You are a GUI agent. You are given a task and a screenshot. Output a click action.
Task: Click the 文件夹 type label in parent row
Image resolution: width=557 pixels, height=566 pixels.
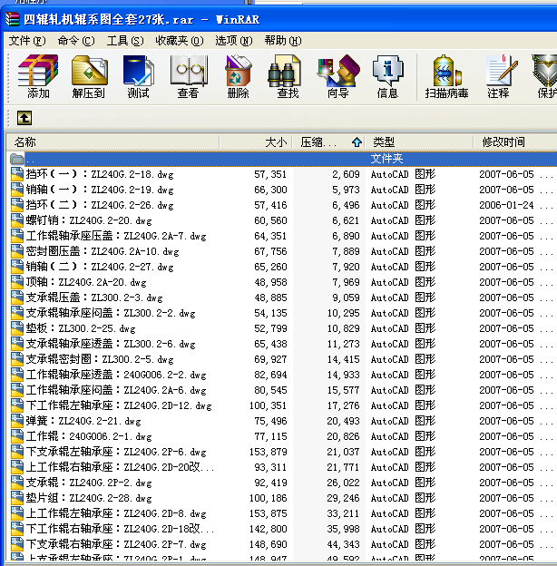click(x=386, y=159)
